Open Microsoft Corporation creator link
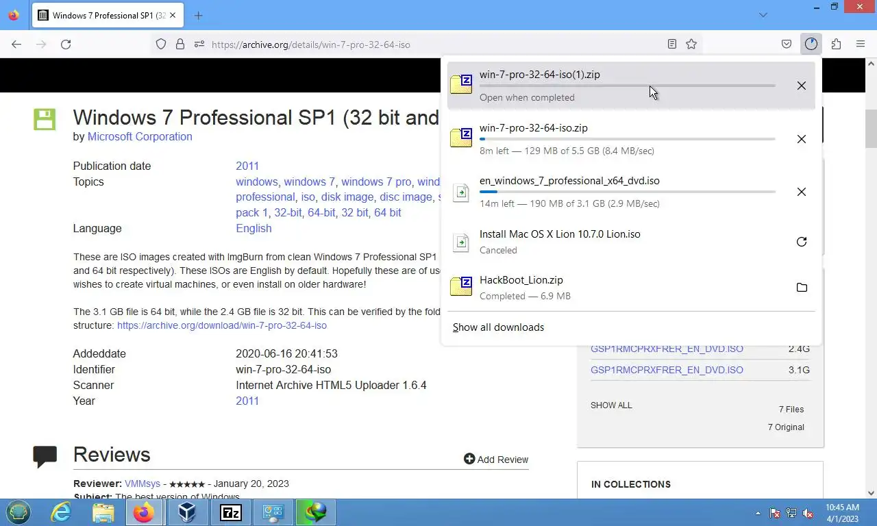Image resolution: width=877 pixels, height=526 pixels. tap(140, 136)
